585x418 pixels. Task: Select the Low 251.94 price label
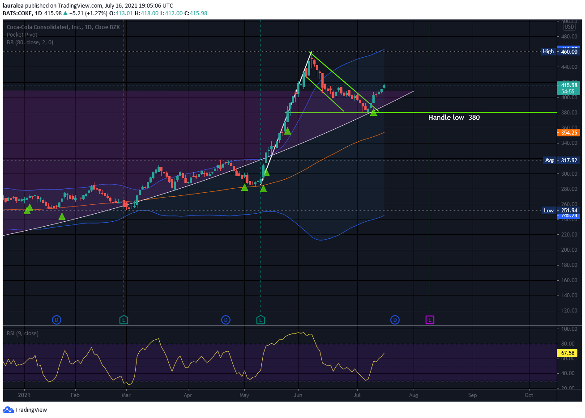pyautogui.click(x=560, y=210)
